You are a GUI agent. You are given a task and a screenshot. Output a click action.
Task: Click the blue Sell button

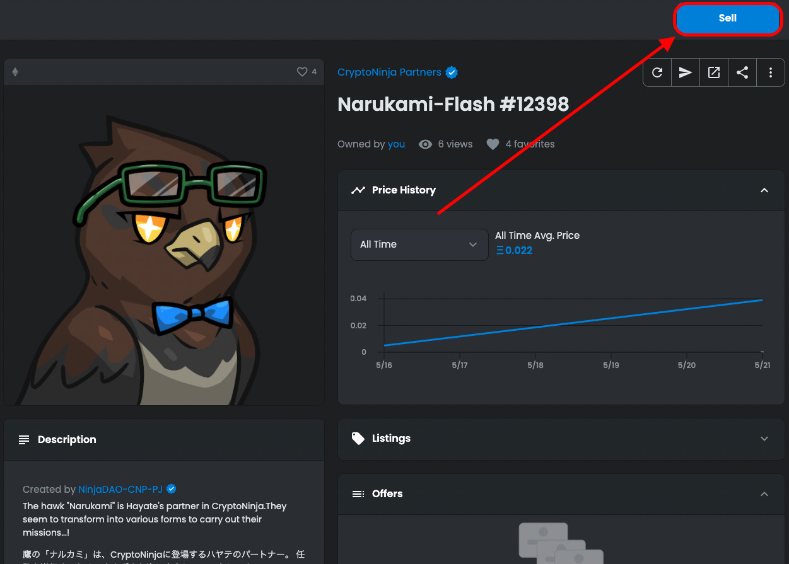point(727,18)
